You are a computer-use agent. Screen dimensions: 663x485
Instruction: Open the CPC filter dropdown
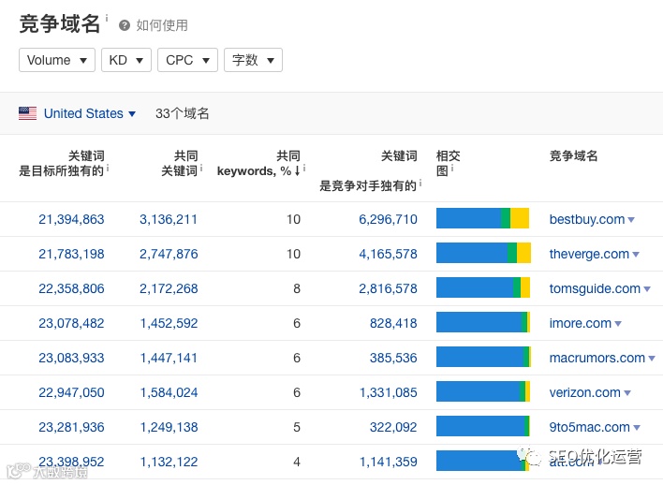pos(187,60)
